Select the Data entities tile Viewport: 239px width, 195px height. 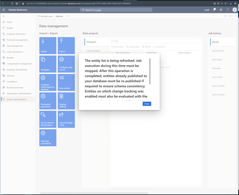(x=66, y=82)
